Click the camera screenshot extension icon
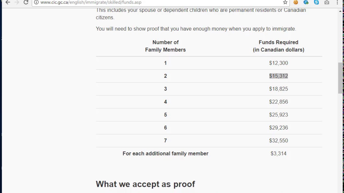This screenshot has width=344, height=193. pyautogui.click(x=327, y=2)
